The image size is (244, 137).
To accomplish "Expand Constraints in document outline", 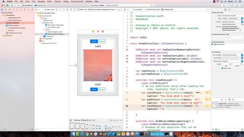I will (42, 37).
